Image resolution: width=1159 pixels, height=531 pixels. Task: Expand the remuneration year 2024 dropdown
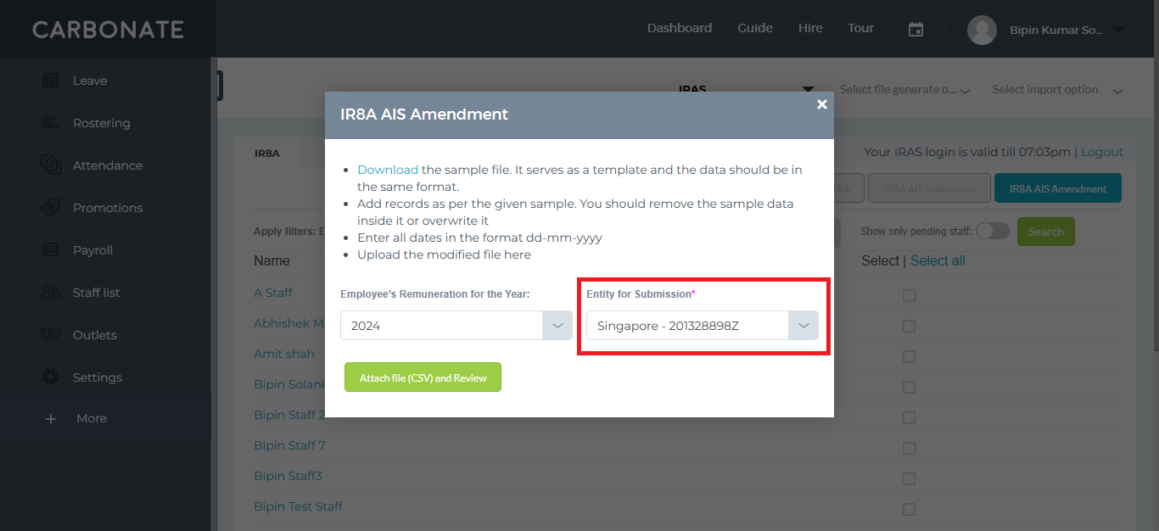tap(456, 326)
